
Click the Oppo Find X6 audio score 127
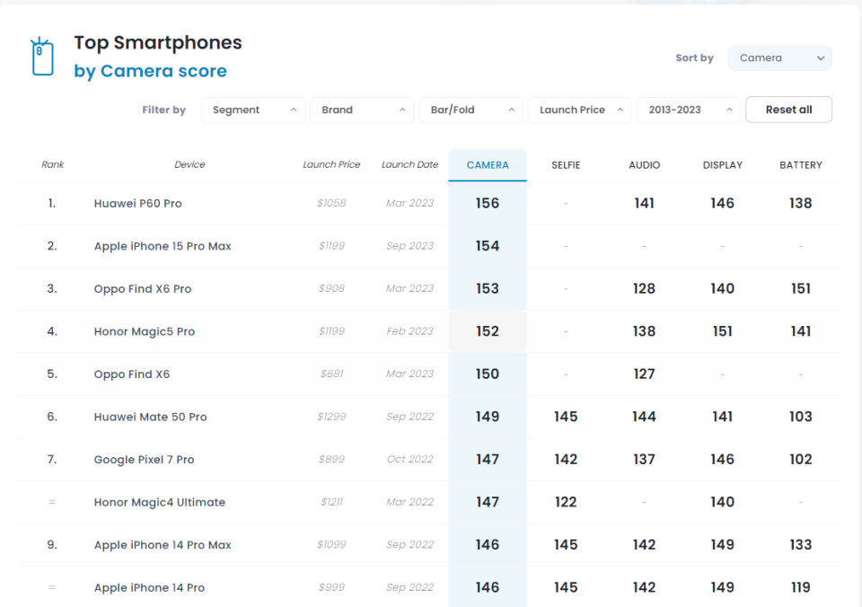click(645, 374)
